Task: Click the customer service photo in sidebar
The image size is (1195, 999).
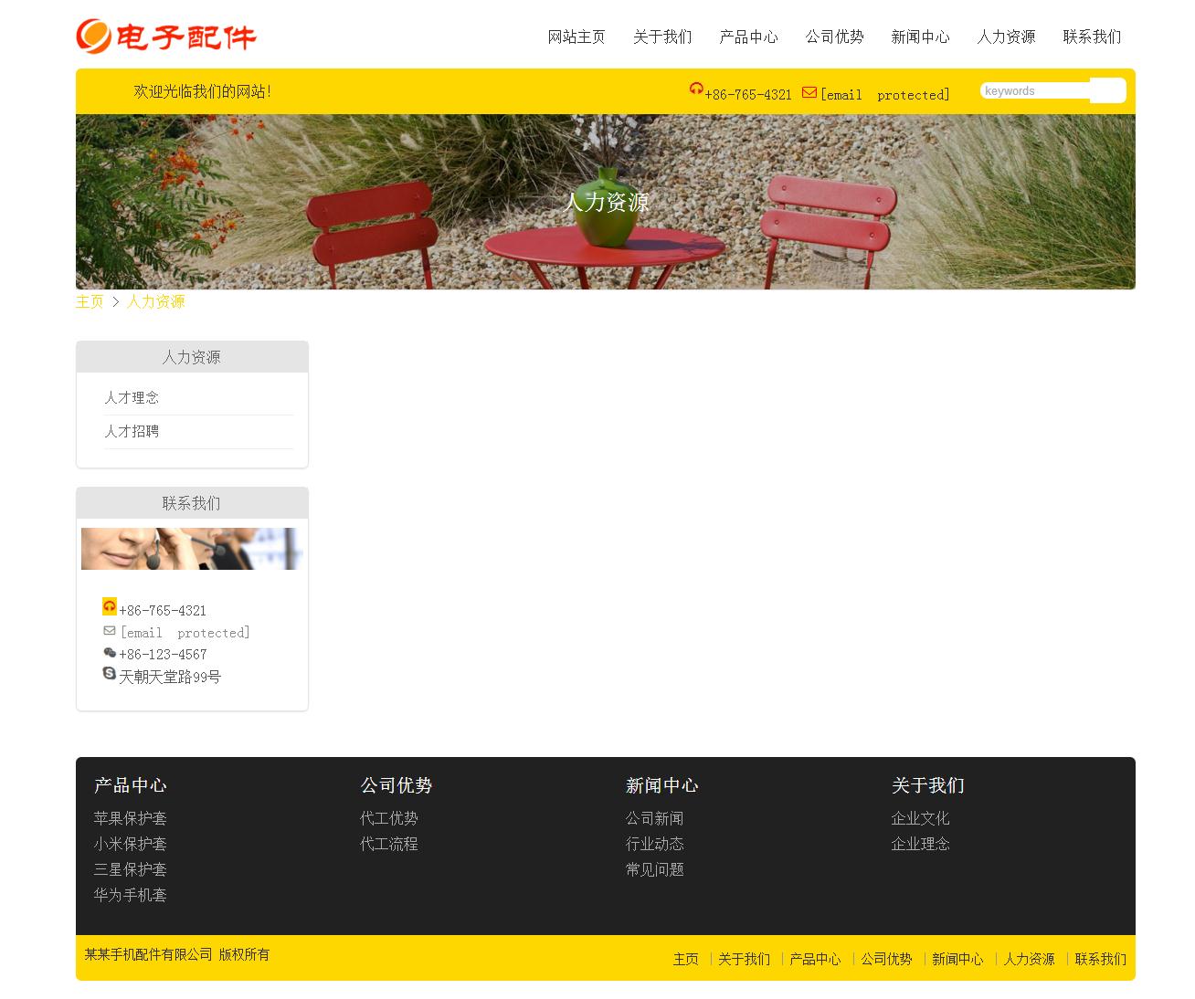Action: (x=191, y=549)
